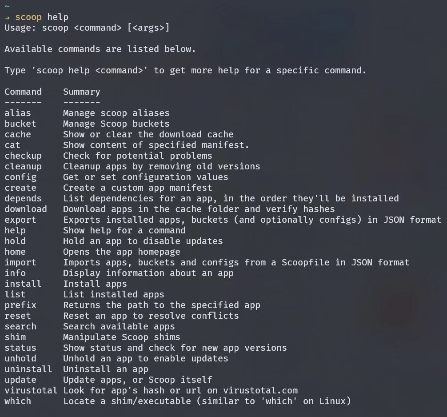Click the 'which' command at the bottom

[18, 401]
